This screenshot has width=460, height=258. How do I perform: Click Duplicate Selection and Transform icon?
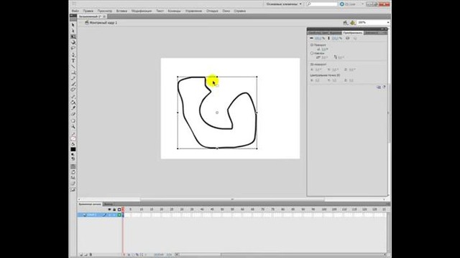379,87
